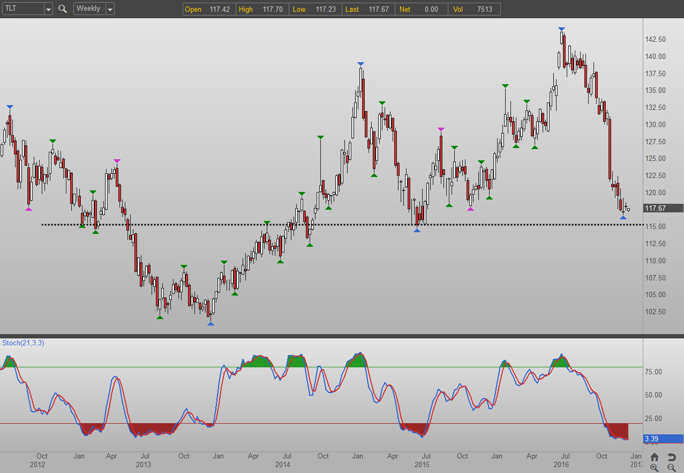Screen dimensions: 684x473
Task: Click the blue marker under the latest candle
Action: coord(623,217)
